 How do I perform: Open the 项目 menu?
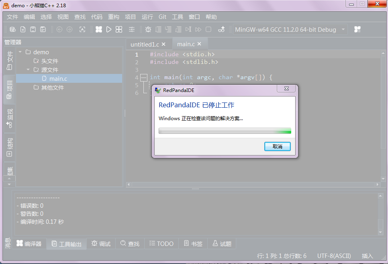click(131, 17)
